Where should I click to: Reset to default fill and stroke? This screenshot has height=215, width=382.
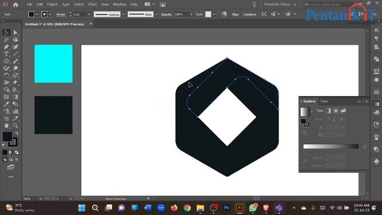[x=4, y=145]
